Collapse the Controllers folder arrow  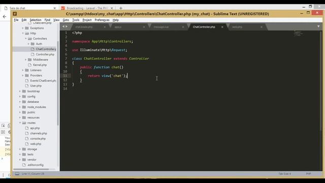click(x=26, y=39)
